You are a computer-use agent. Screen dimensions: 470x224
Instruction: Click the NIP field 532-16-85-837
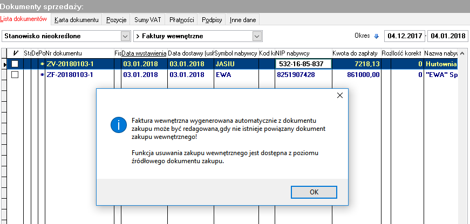(x=303, y=64)
